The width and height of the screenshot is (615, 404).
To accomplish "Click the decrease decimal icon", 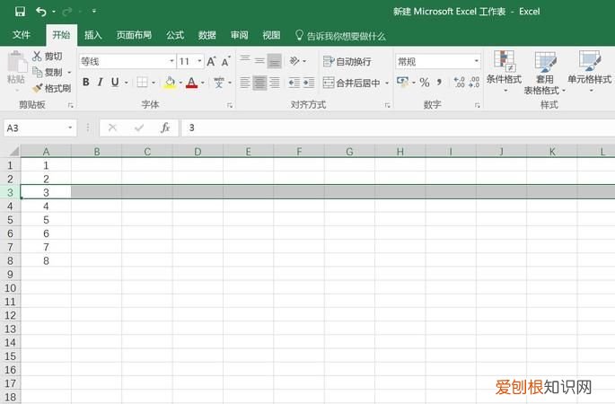I will pyautogui.click(x=474, y=83).
